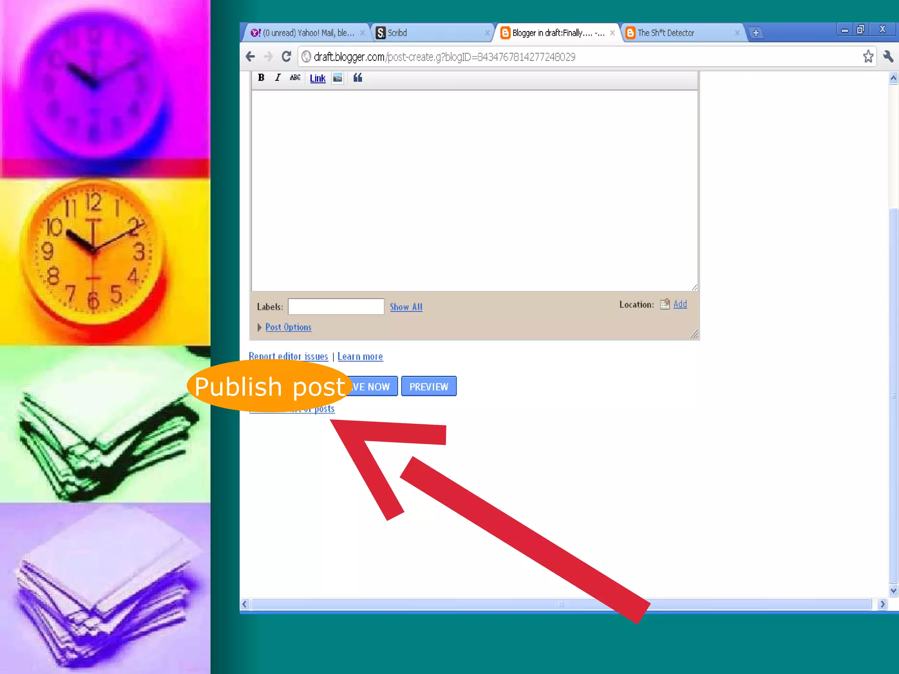This screenshot has height=674, width=899.
Task: Open a new tab with plus button
Action: (756, 33)
